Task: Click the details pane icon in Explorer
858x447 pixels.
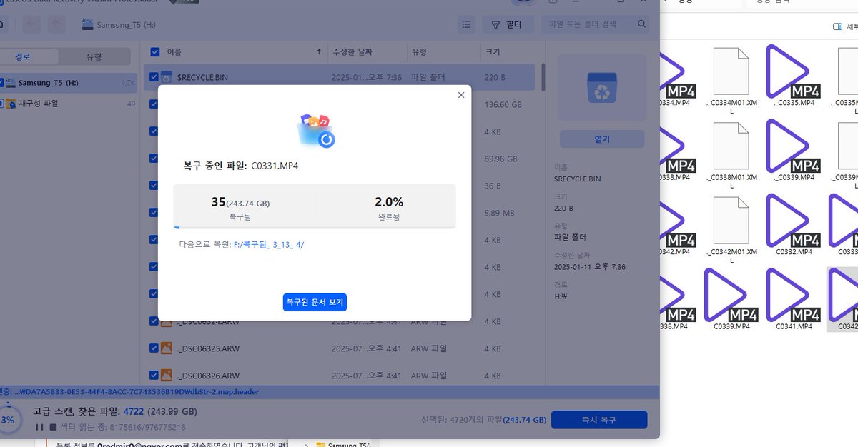Action: coord(838,26)
